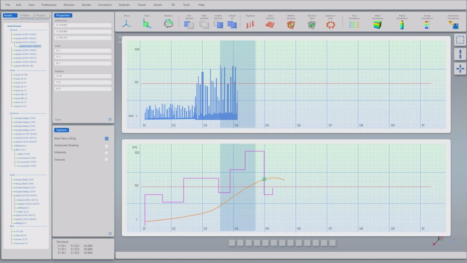Toggle Back face culling option
This screenshot has width=467, height=263.
click(107, 138)
